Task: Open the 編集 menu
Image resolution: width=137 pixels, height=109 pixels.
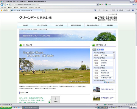Action: (10, 7)
